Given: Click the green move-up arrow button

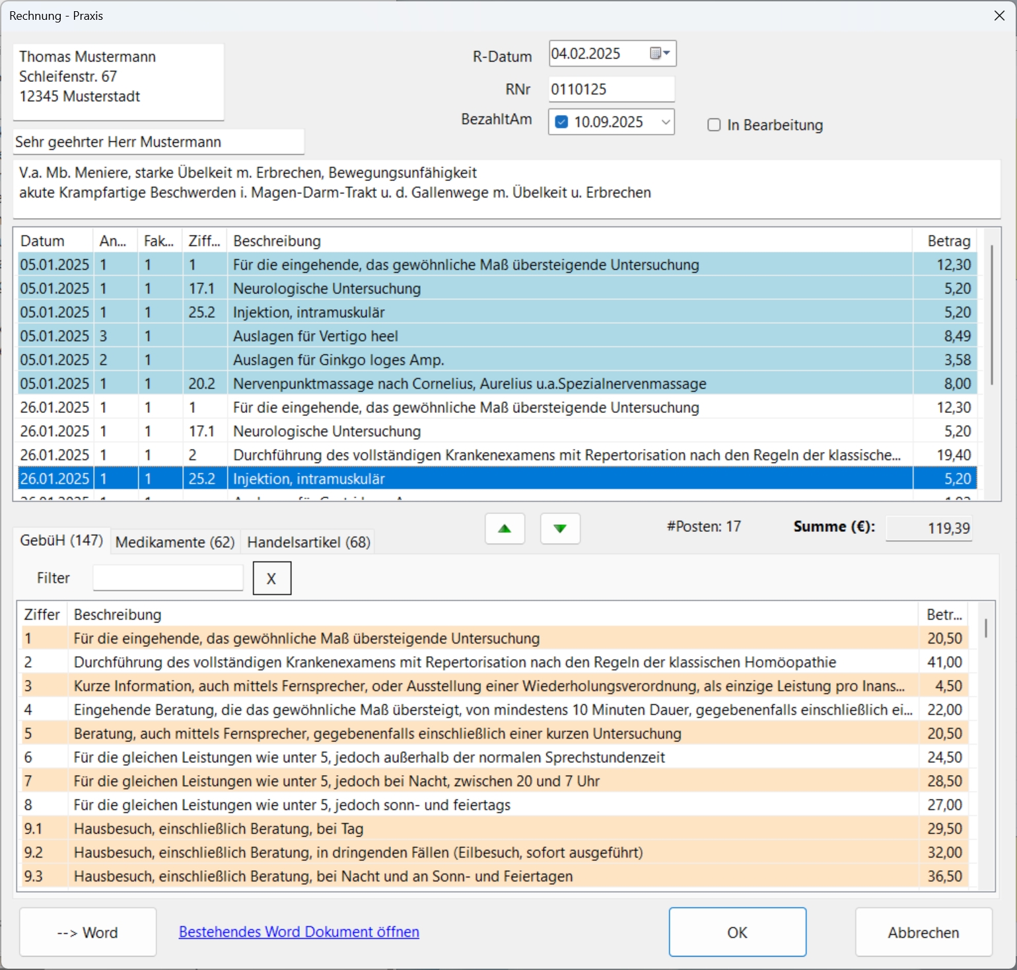Looking at the screenshot, I should (505, 529).
